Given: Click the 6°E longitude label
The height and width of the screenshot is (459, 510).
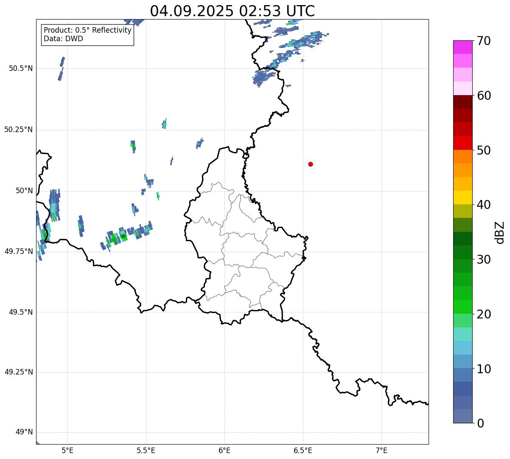Looking at the screenshot, I should [x=224, y=451].
